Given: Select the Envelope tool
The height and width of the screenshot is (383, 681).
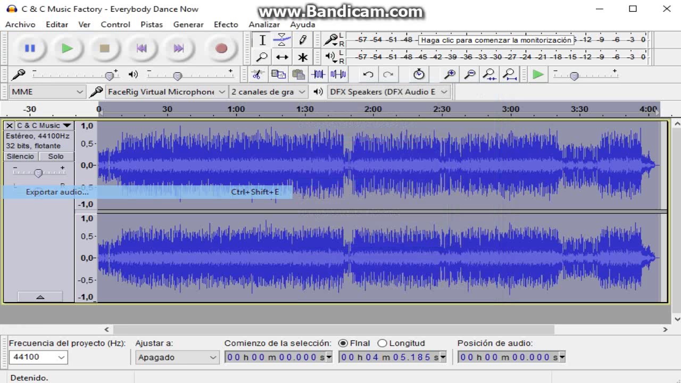Looking at the screenshot, I should point(282,40).
